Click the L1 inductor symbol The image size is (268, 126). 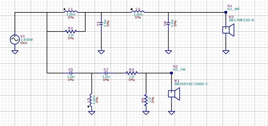(71, 12)
